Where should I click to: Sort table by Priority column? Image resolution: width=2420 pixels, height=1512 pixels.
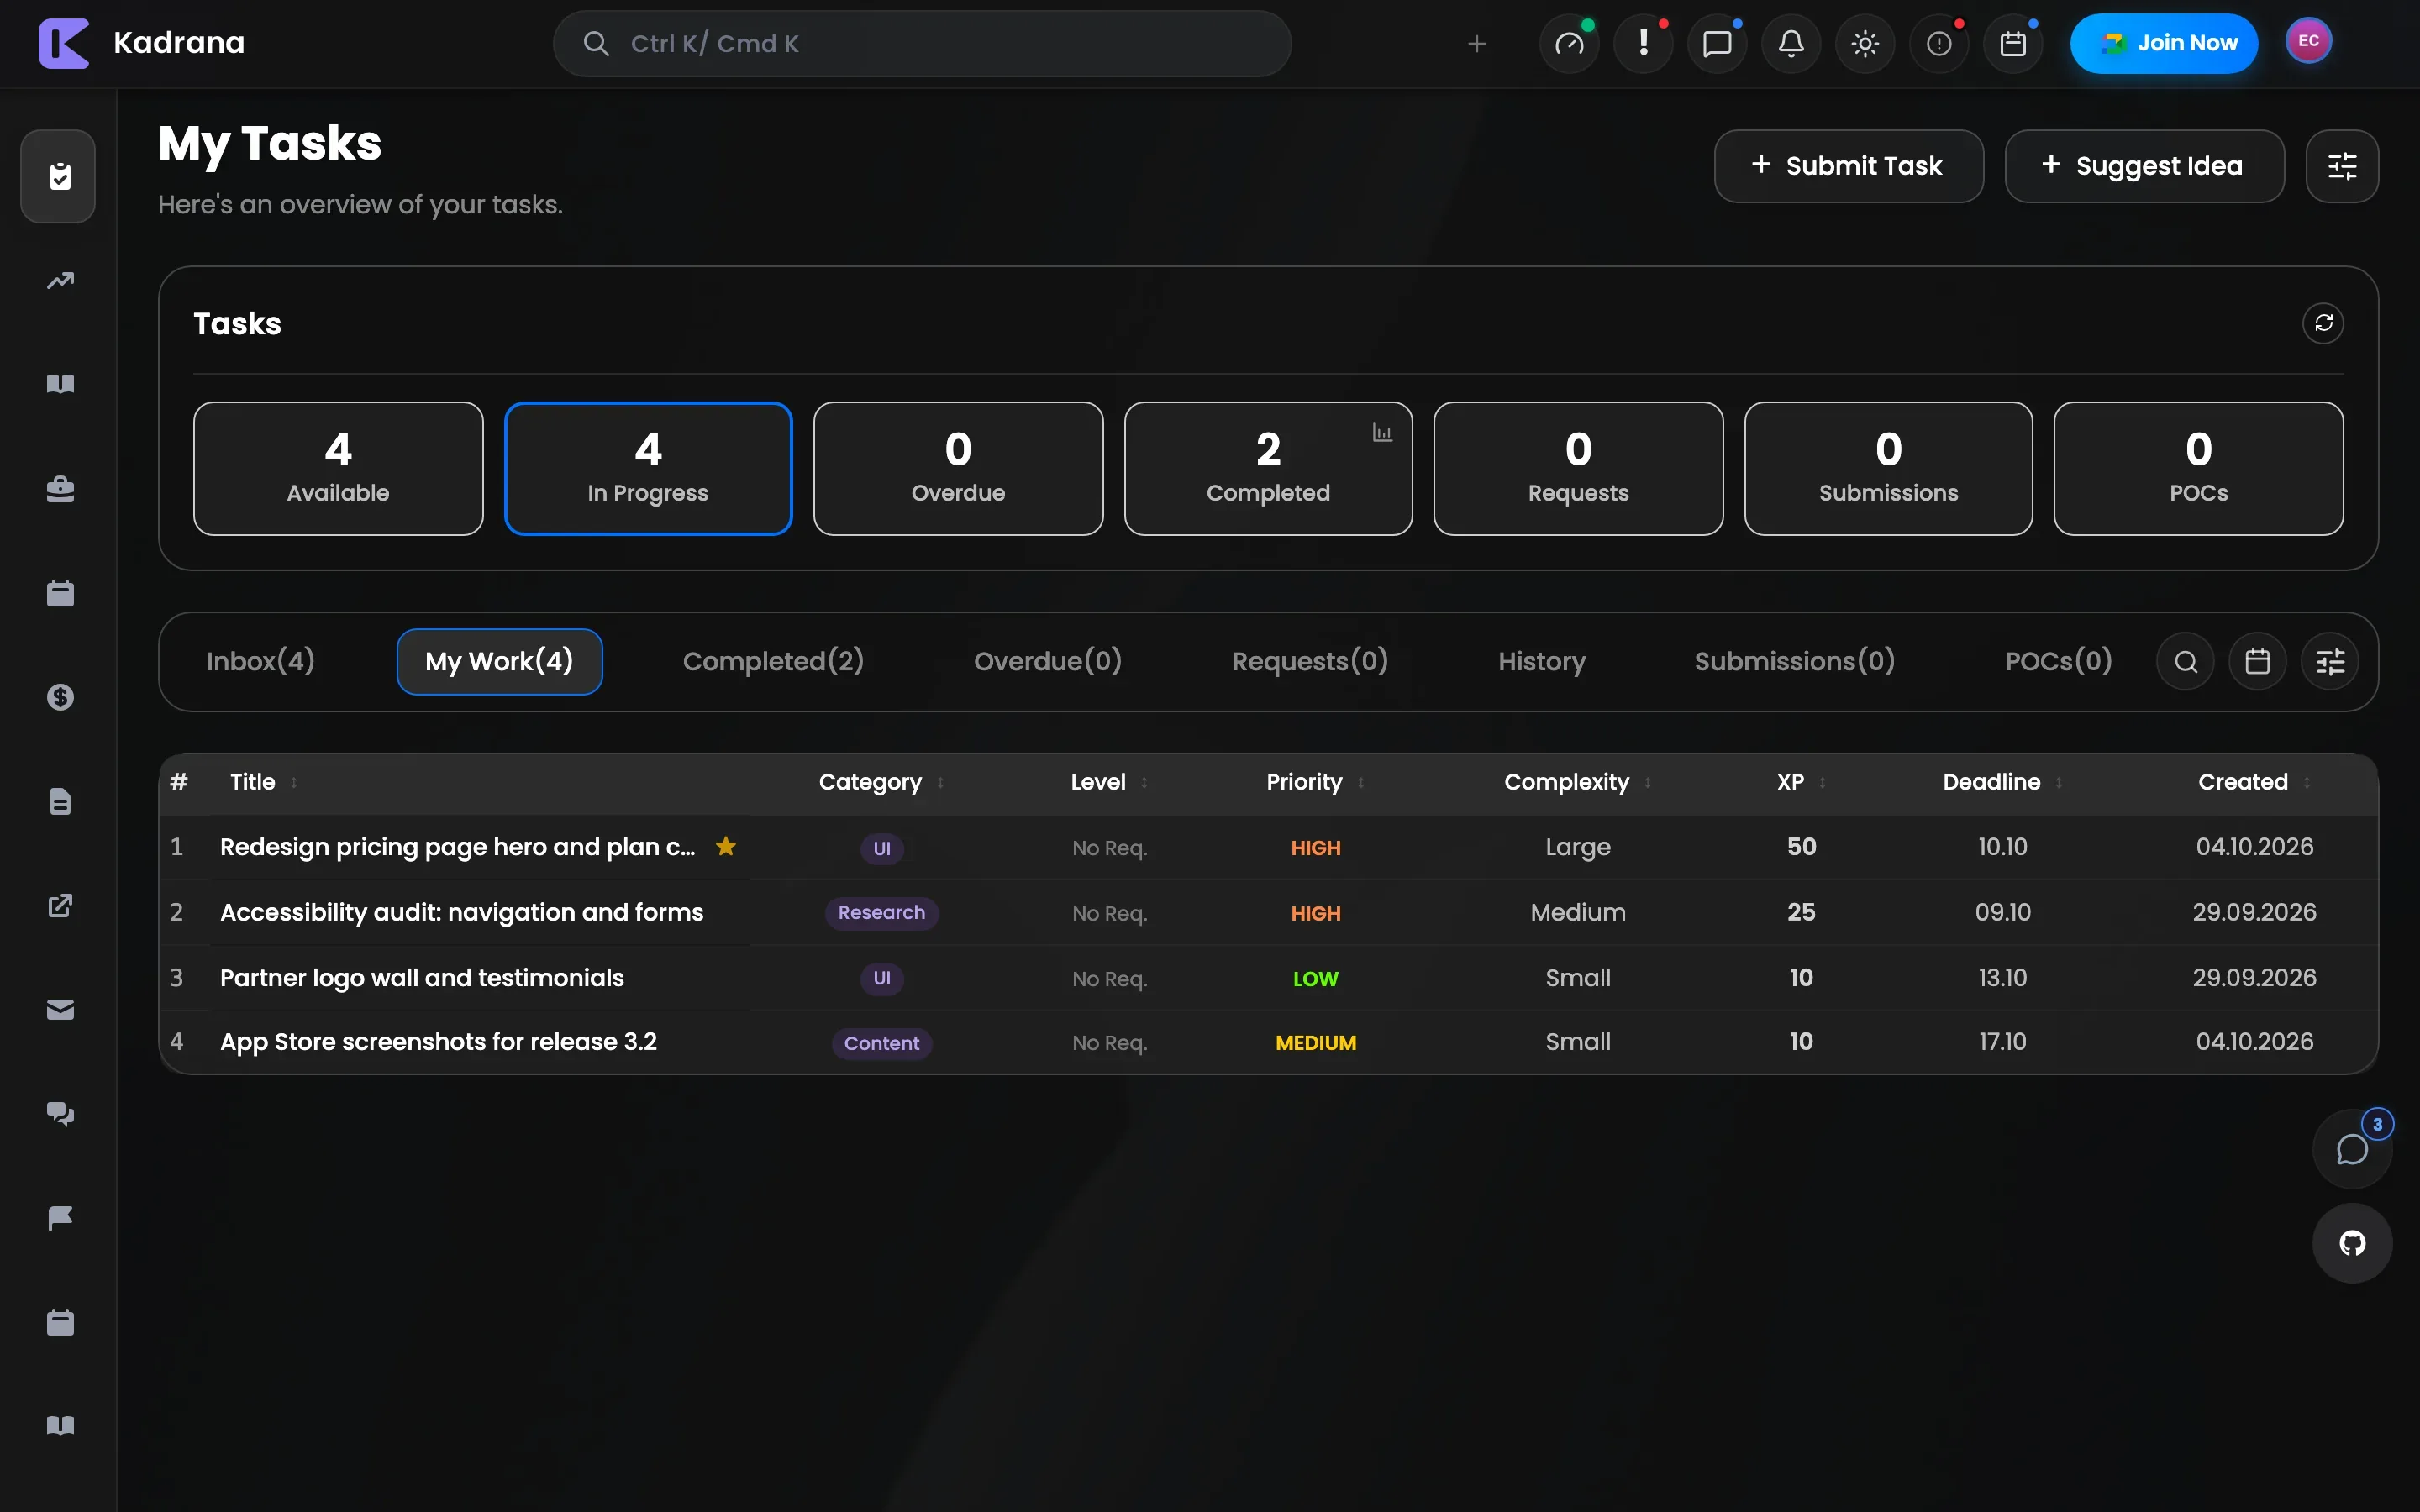1315,782
